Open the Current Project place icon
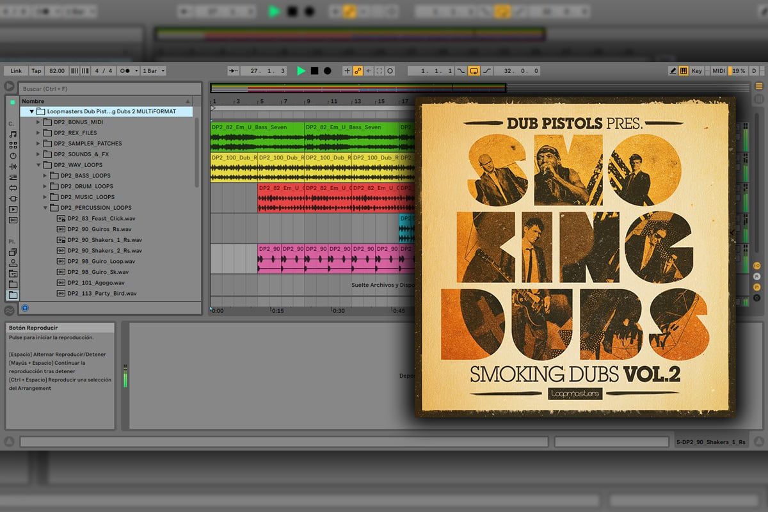Image resolution: width=768 pixels, height=512 pixels. (13, 274)
